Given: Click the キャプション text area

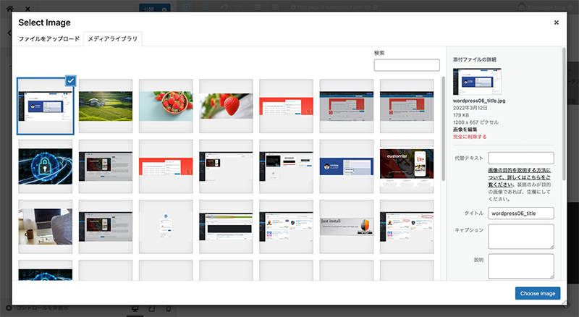Looking at the screenshot, I should click(520, 236).
